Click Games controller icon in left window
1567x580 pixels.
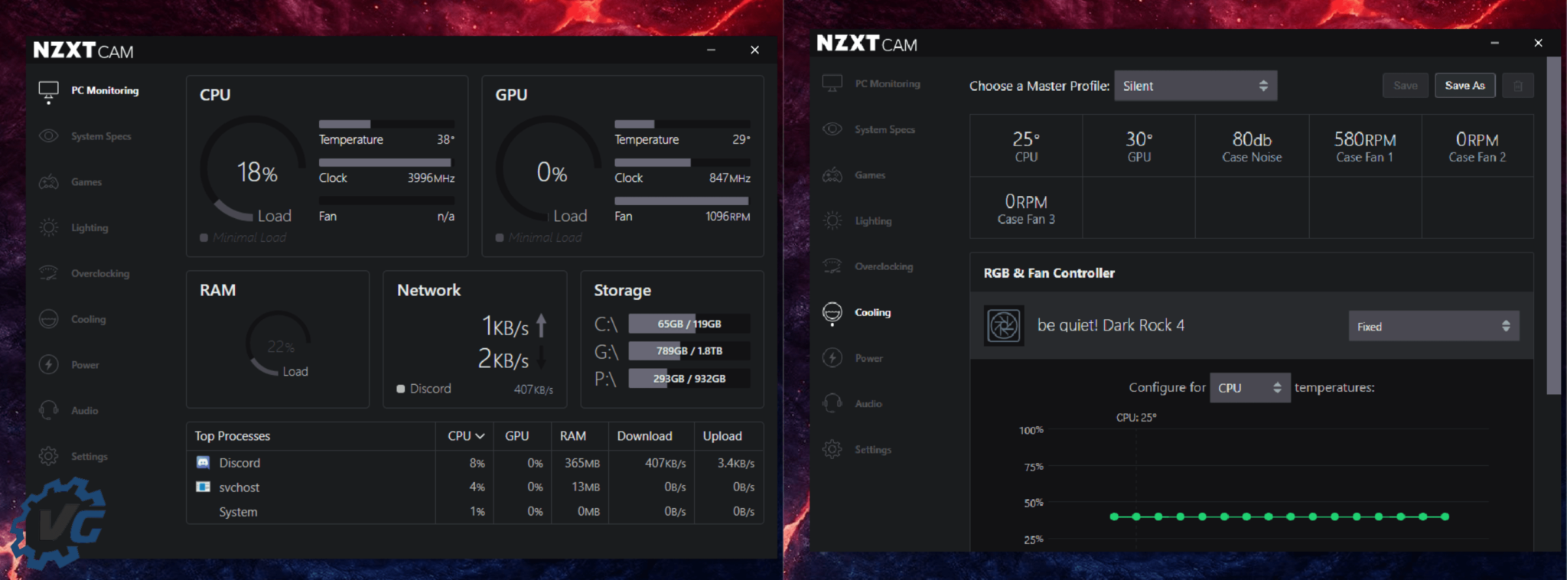48,182
